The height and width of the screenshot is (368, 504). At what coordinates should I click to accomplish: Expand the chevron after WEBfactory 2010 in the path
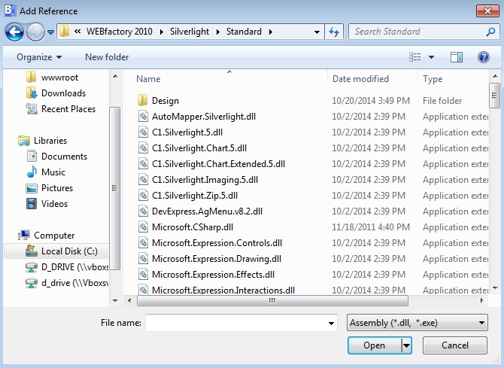(x=162, y=32)
